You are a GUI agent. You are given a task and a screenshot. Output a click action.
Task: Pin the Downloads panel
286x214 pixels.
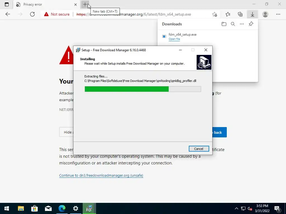pos(251,24)
